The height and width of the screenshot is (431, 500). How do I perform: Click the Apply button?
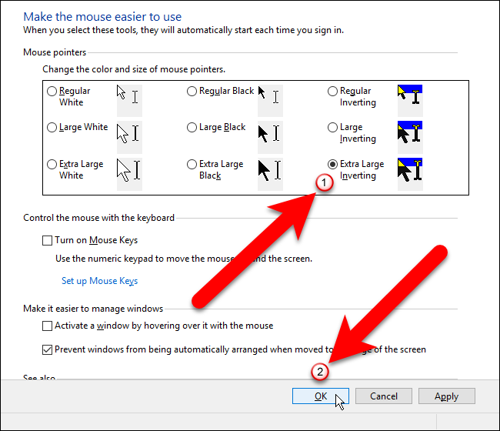447,396
